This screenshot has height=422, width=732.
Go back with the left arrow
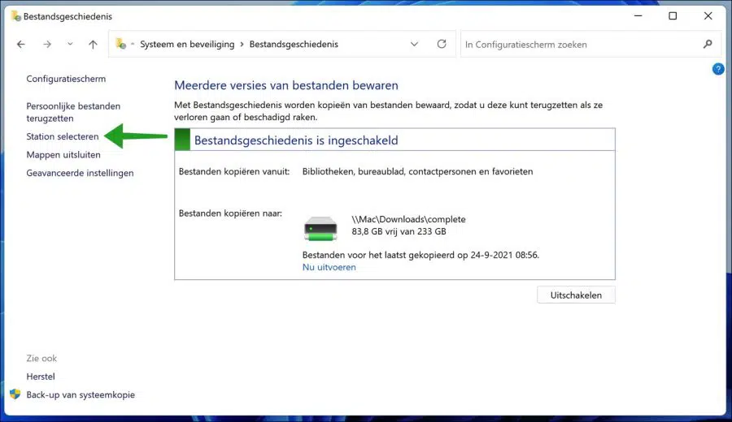click(21, 45)
